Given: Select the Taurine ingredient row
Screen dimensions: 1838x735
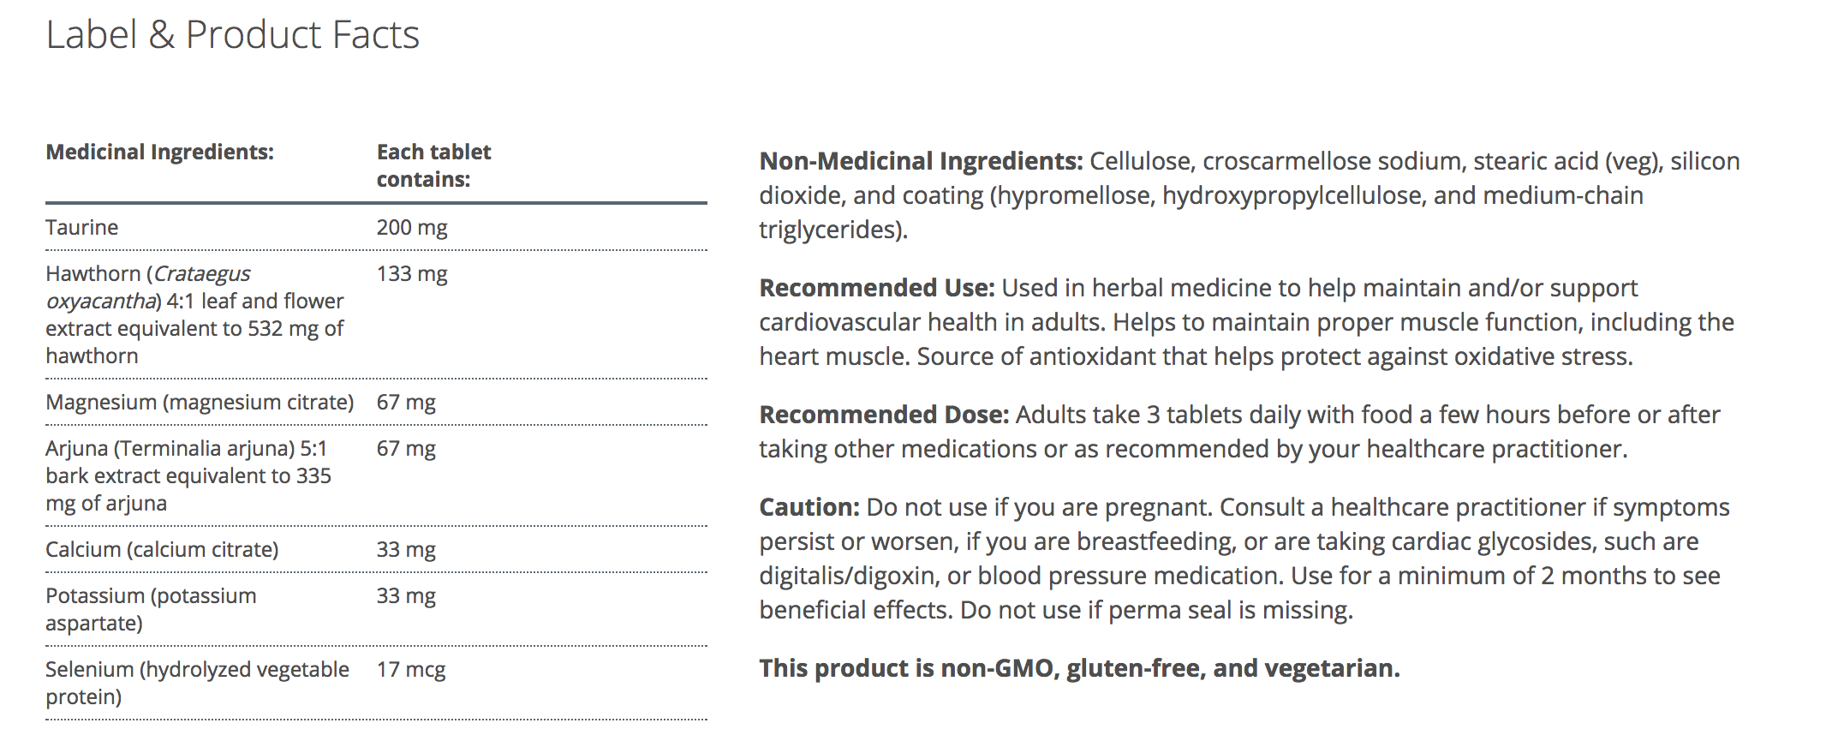Looking at the screenshot, I should pos(82,228).
